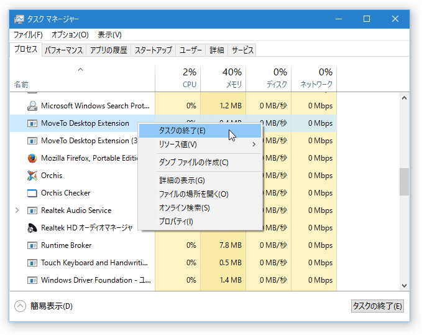Click the Realtek Audio Service icon
Screen dimensions: 422x335
(32, 210)
